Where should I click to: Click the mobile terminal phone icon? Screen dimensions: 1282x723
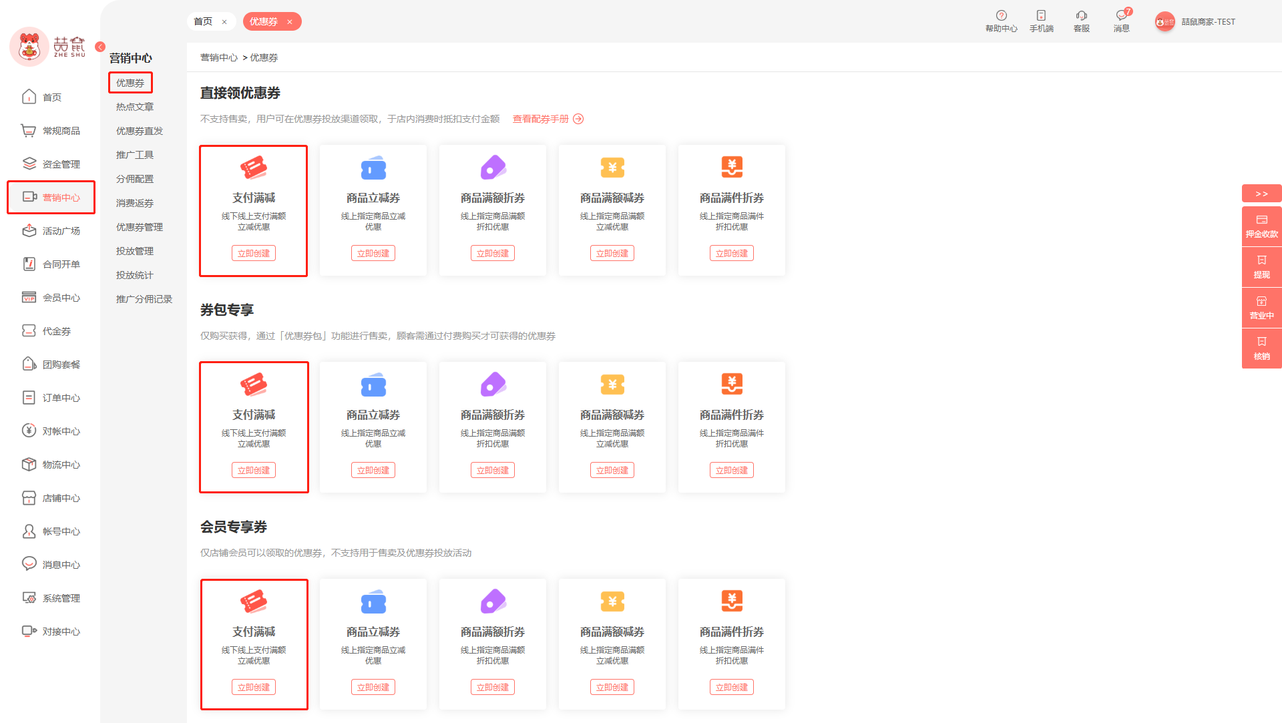(1041, 16)
